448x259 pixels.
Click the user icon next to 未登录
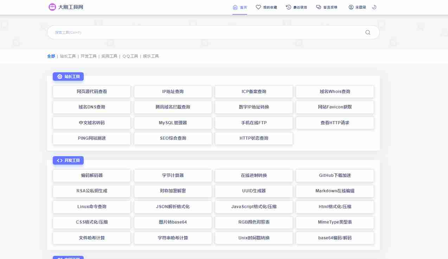click(x=351, y=7)
